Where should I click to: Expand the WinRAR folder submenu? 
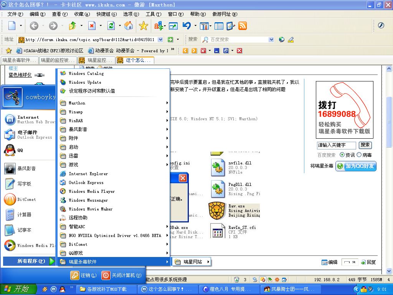pyautogui.click(x=114, y=121)
